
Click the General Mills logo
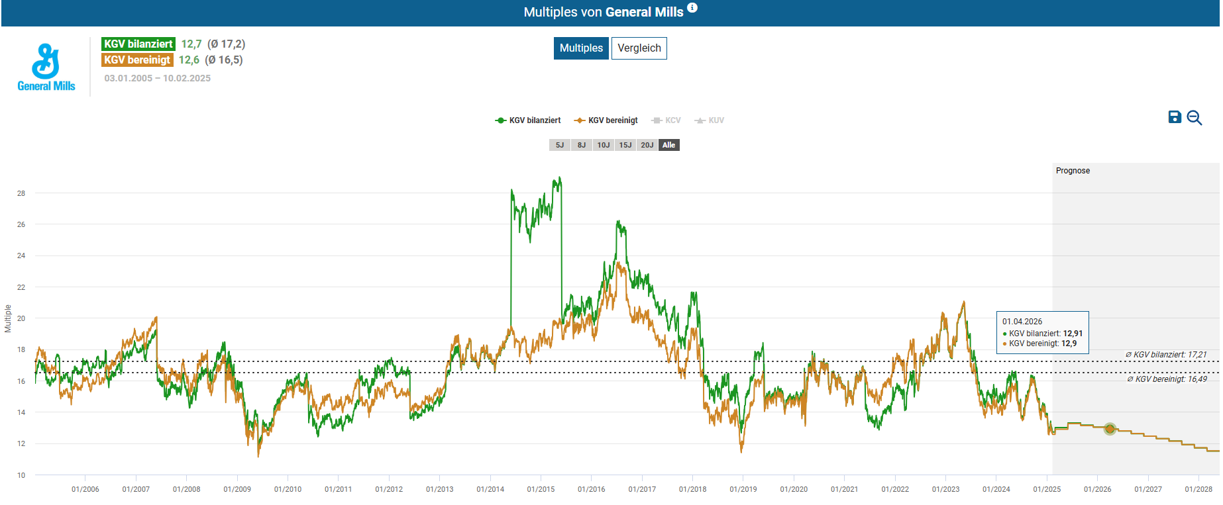pos(46,68)
